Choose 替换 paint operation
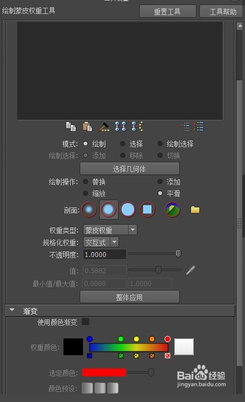 point(86,182)
